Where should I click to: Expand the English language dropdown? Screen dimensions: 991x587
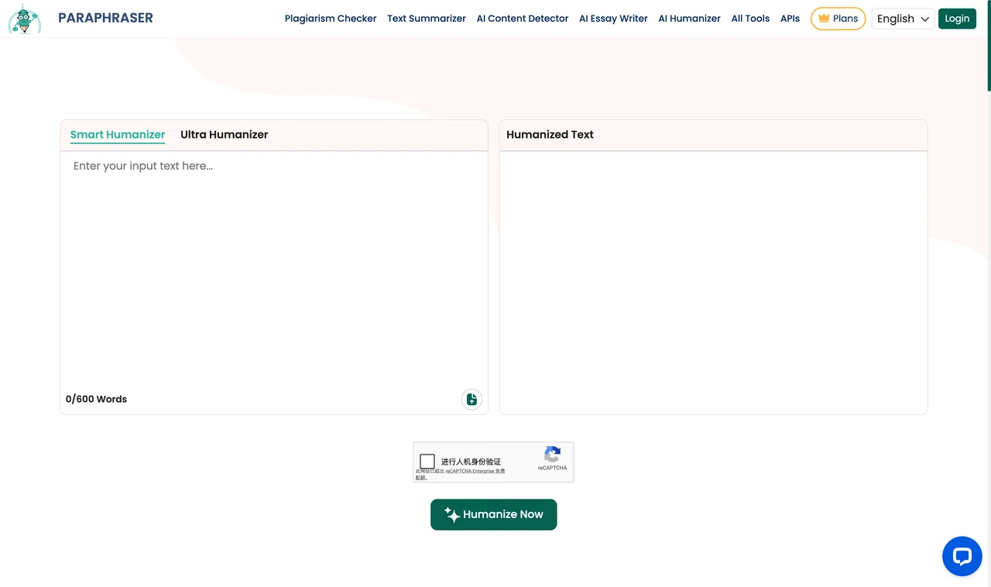click(903, 19)
